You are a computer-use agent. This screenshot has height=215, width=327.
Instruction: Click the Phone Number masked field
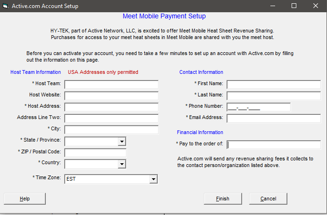click(x=259, y=107)
